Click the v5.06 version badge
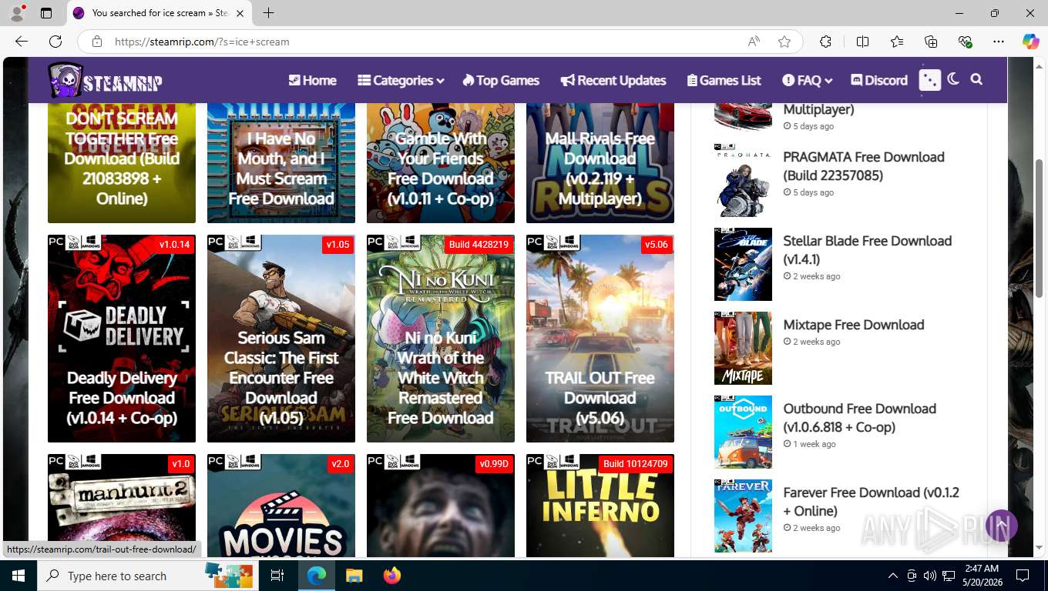This screenshot has width=1048, height=591. (x=657, y=245)
